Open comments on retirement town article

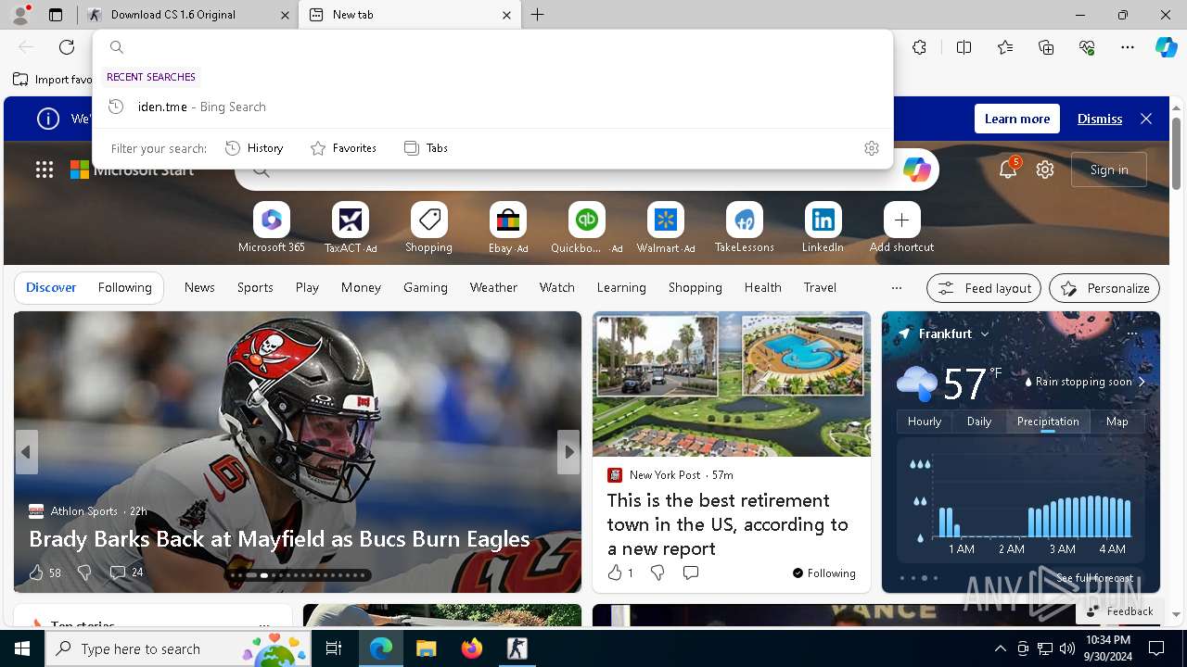(x=690, y=573)
